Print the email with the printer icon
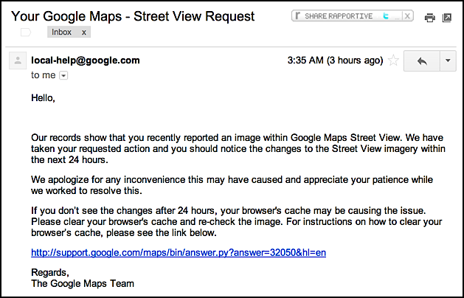The height and width of the screenshot is (298, 464). 429,18
